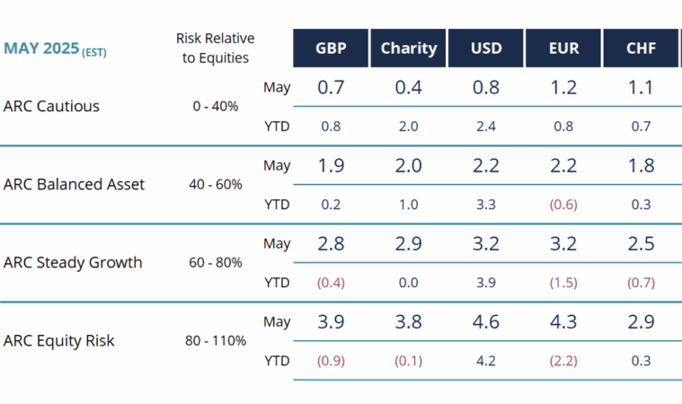Viewport: 682px width, 404px height.
Task: Select ARC Equity Risk EUR YTD value (2.2)
Action: 563,360
